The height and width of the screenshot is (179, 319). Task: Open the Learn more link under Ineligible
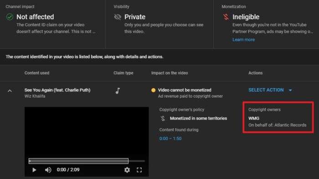coord(243,40)
